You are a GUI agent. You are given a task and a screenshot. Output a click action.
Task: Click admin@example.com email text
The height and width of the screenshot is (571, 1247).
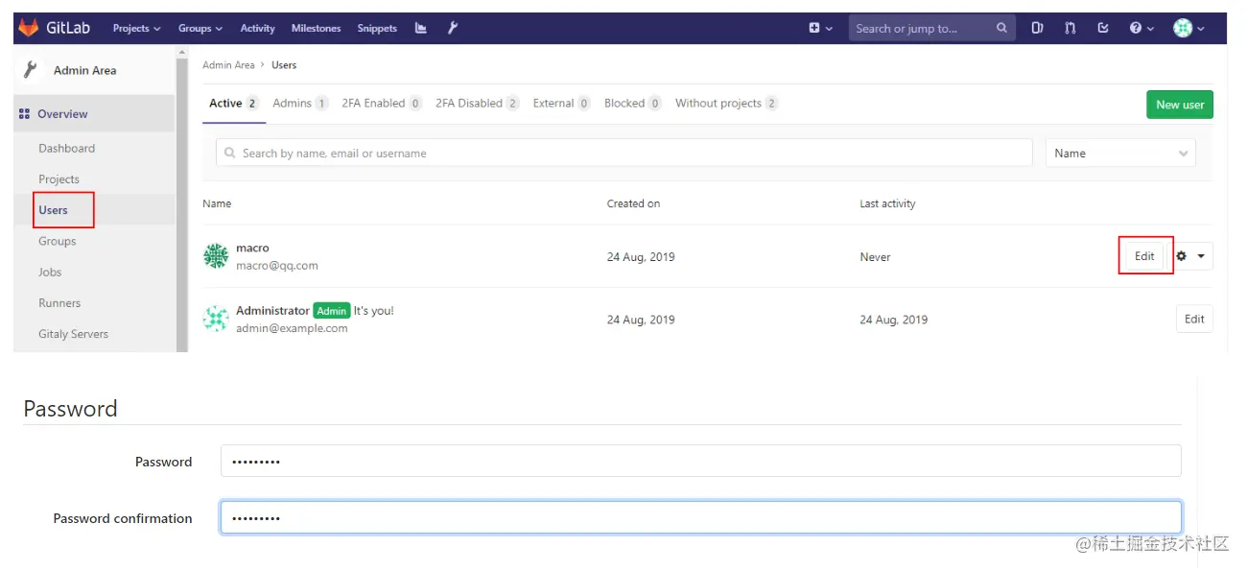(x=292, y=328)
